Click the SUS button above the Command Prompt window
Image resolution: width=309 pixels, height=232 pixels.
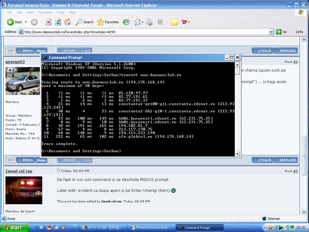[85, 51]
